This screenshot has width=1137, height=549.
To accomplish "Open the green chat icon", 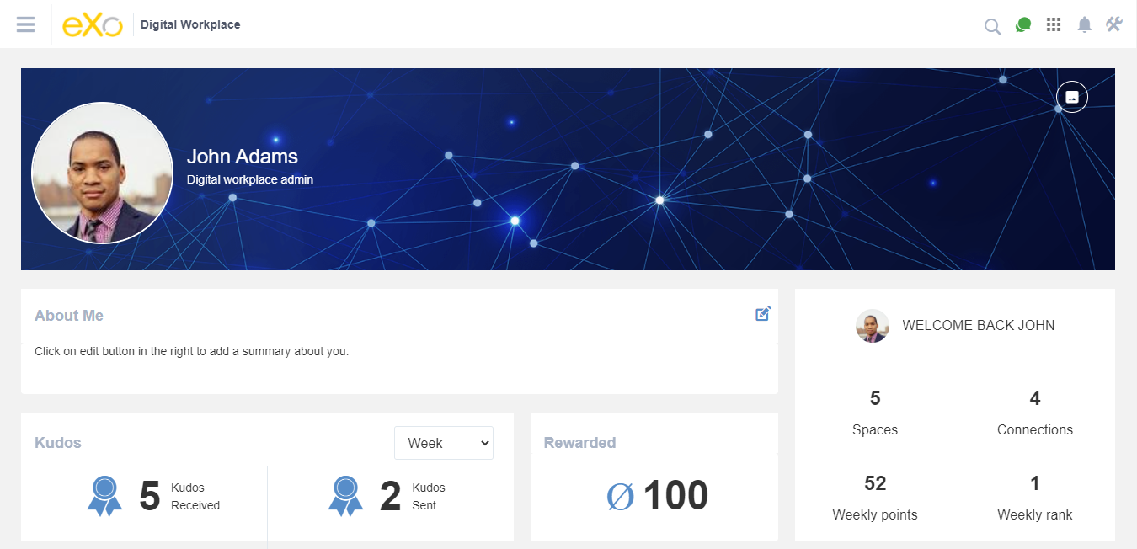I will tap(1023, 25).
